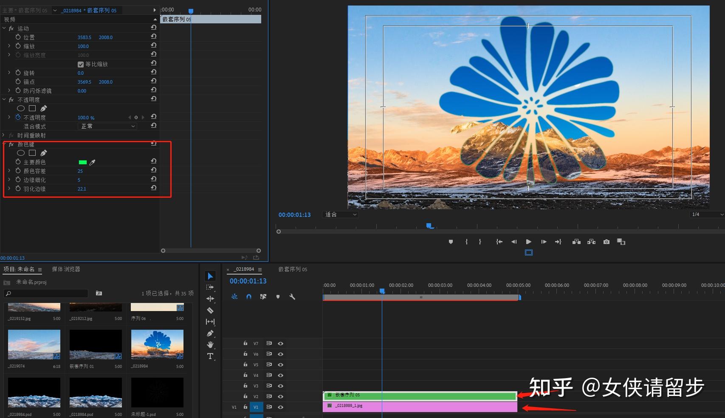The width and height of the screenshot is (725, 418).
Task: Add marker in Program Monitor
Action: click(x=451, y=242)
